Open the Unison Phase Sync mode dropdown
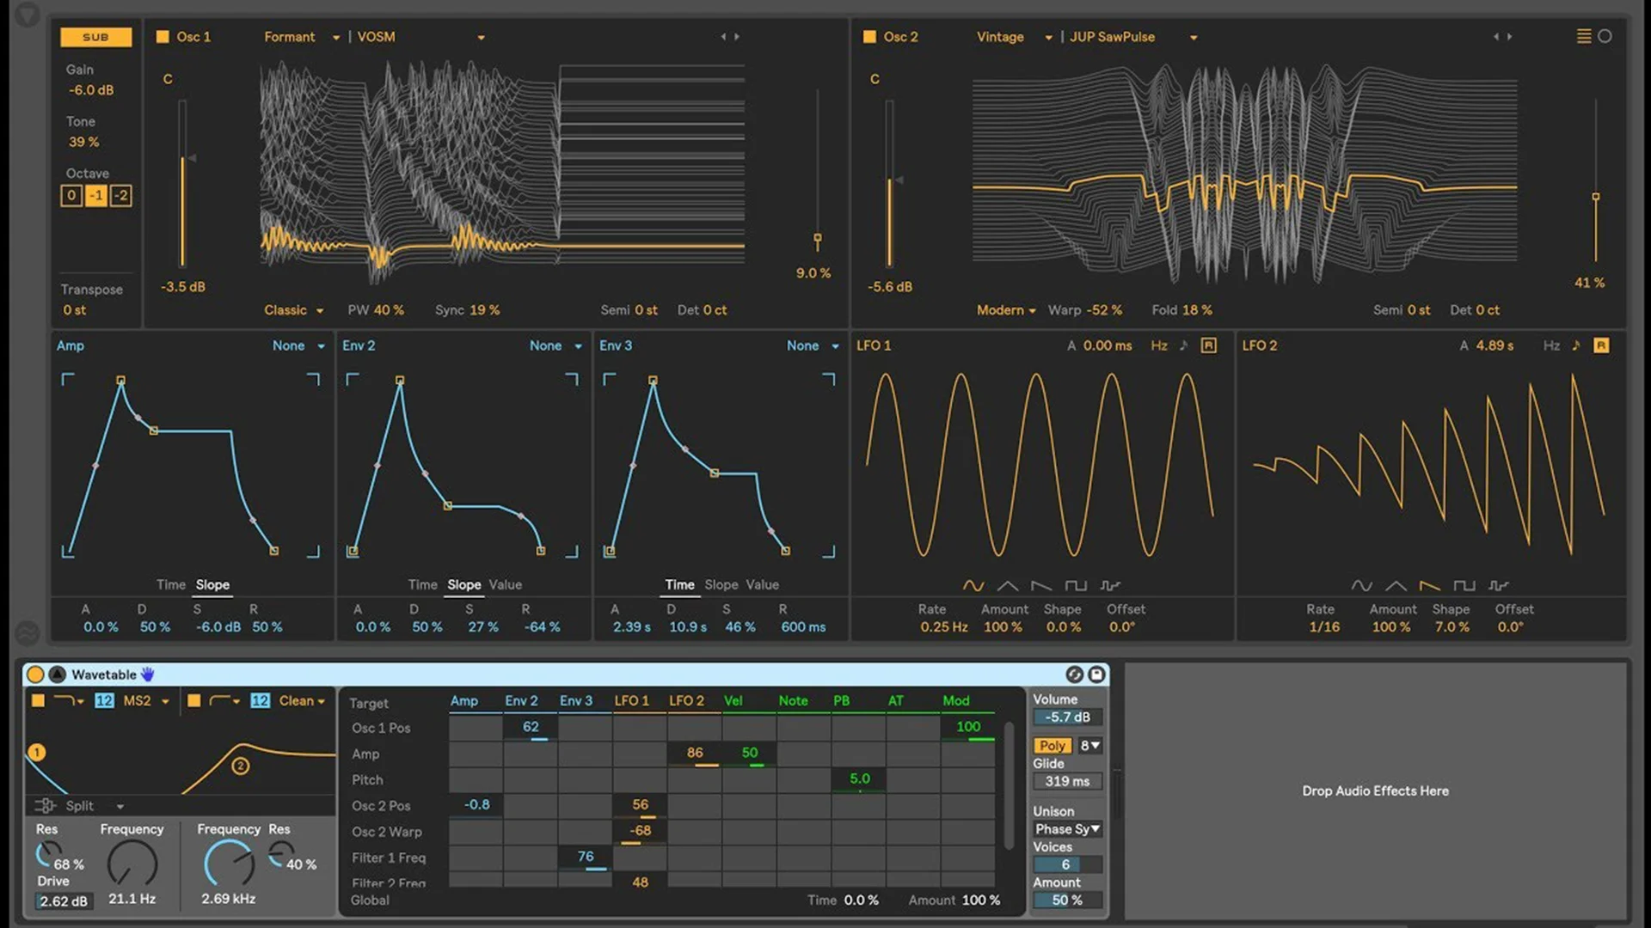 (1068, 829)
